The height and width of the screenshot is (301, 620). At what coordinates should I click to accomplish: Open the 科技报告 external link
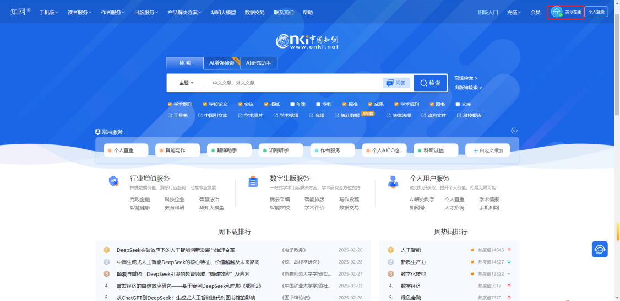coord(469,116)
